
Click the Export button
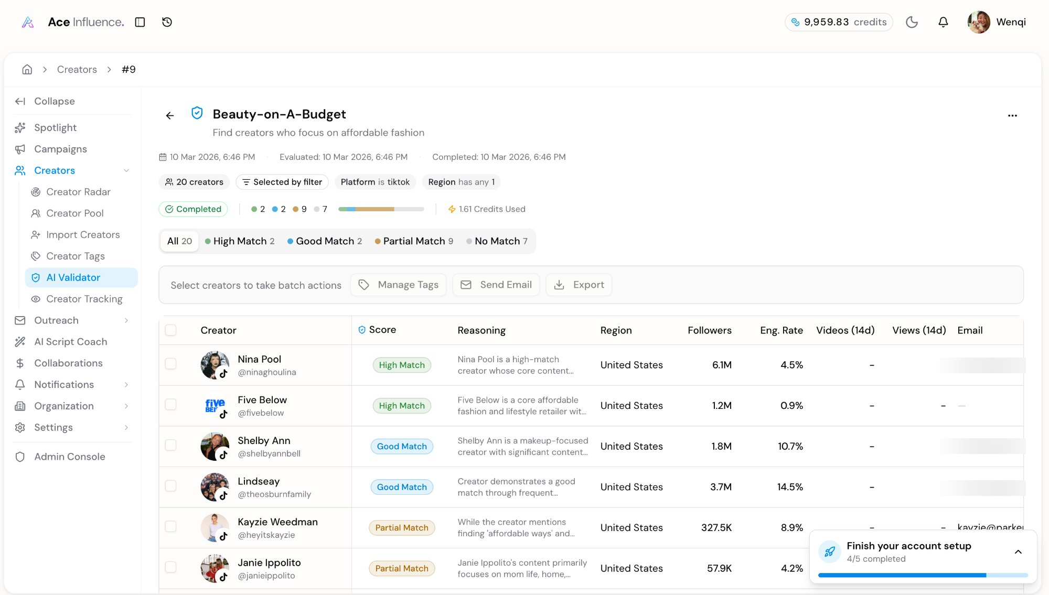pyautogui.click(x=579, y=285)
